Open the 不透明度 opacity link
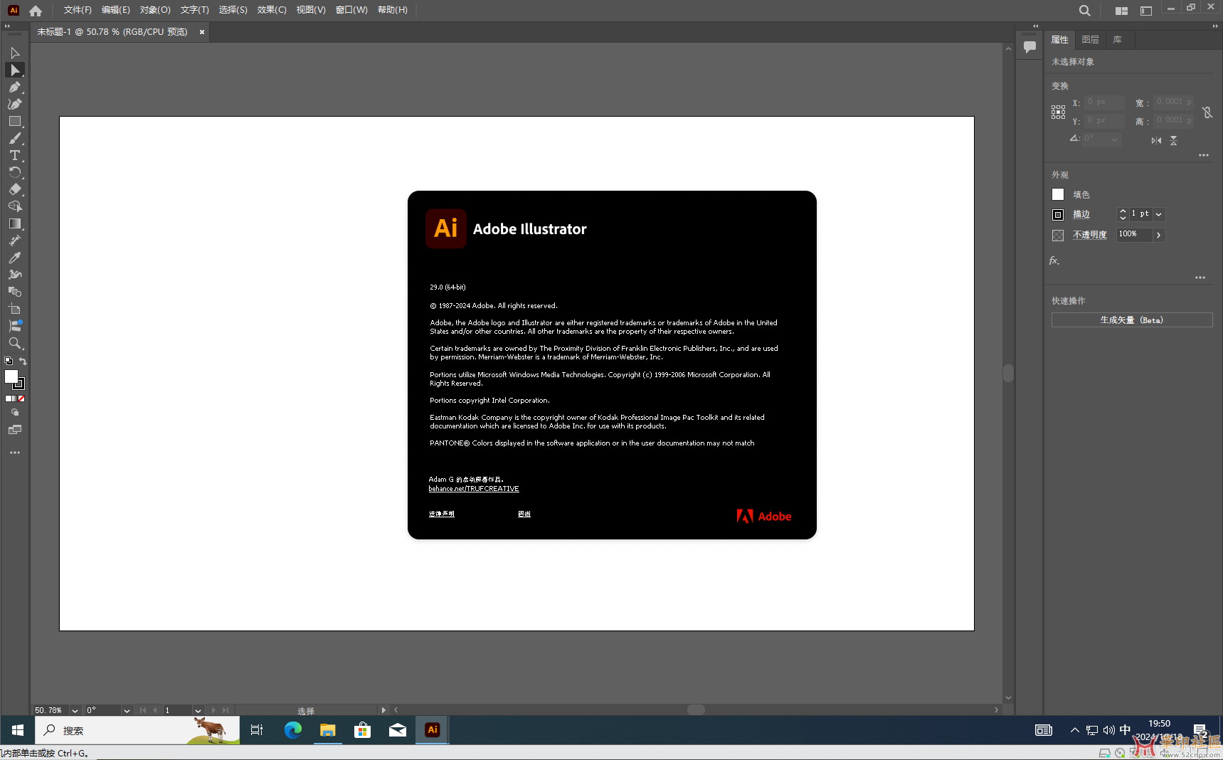The image size is (1223, 760). pos(1090,235)
